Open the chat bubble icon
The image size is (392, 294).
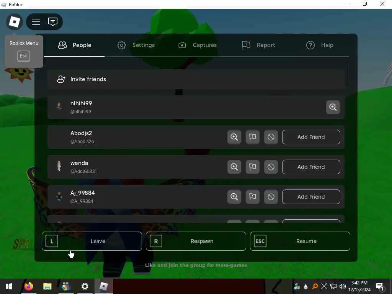point(53,22)
